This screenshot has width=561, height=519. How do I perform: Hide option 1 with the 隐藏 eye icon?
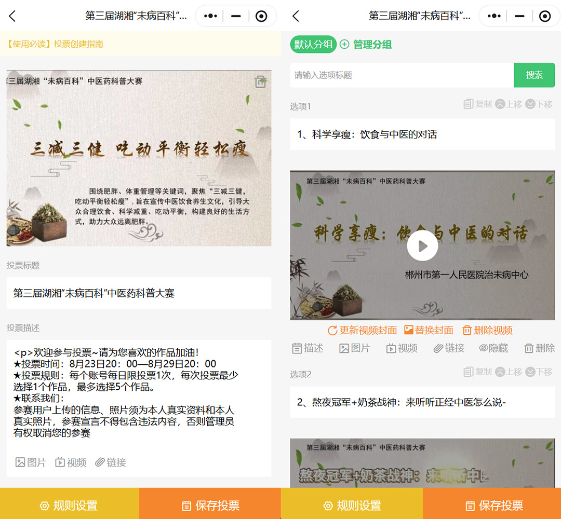[493, 348]
